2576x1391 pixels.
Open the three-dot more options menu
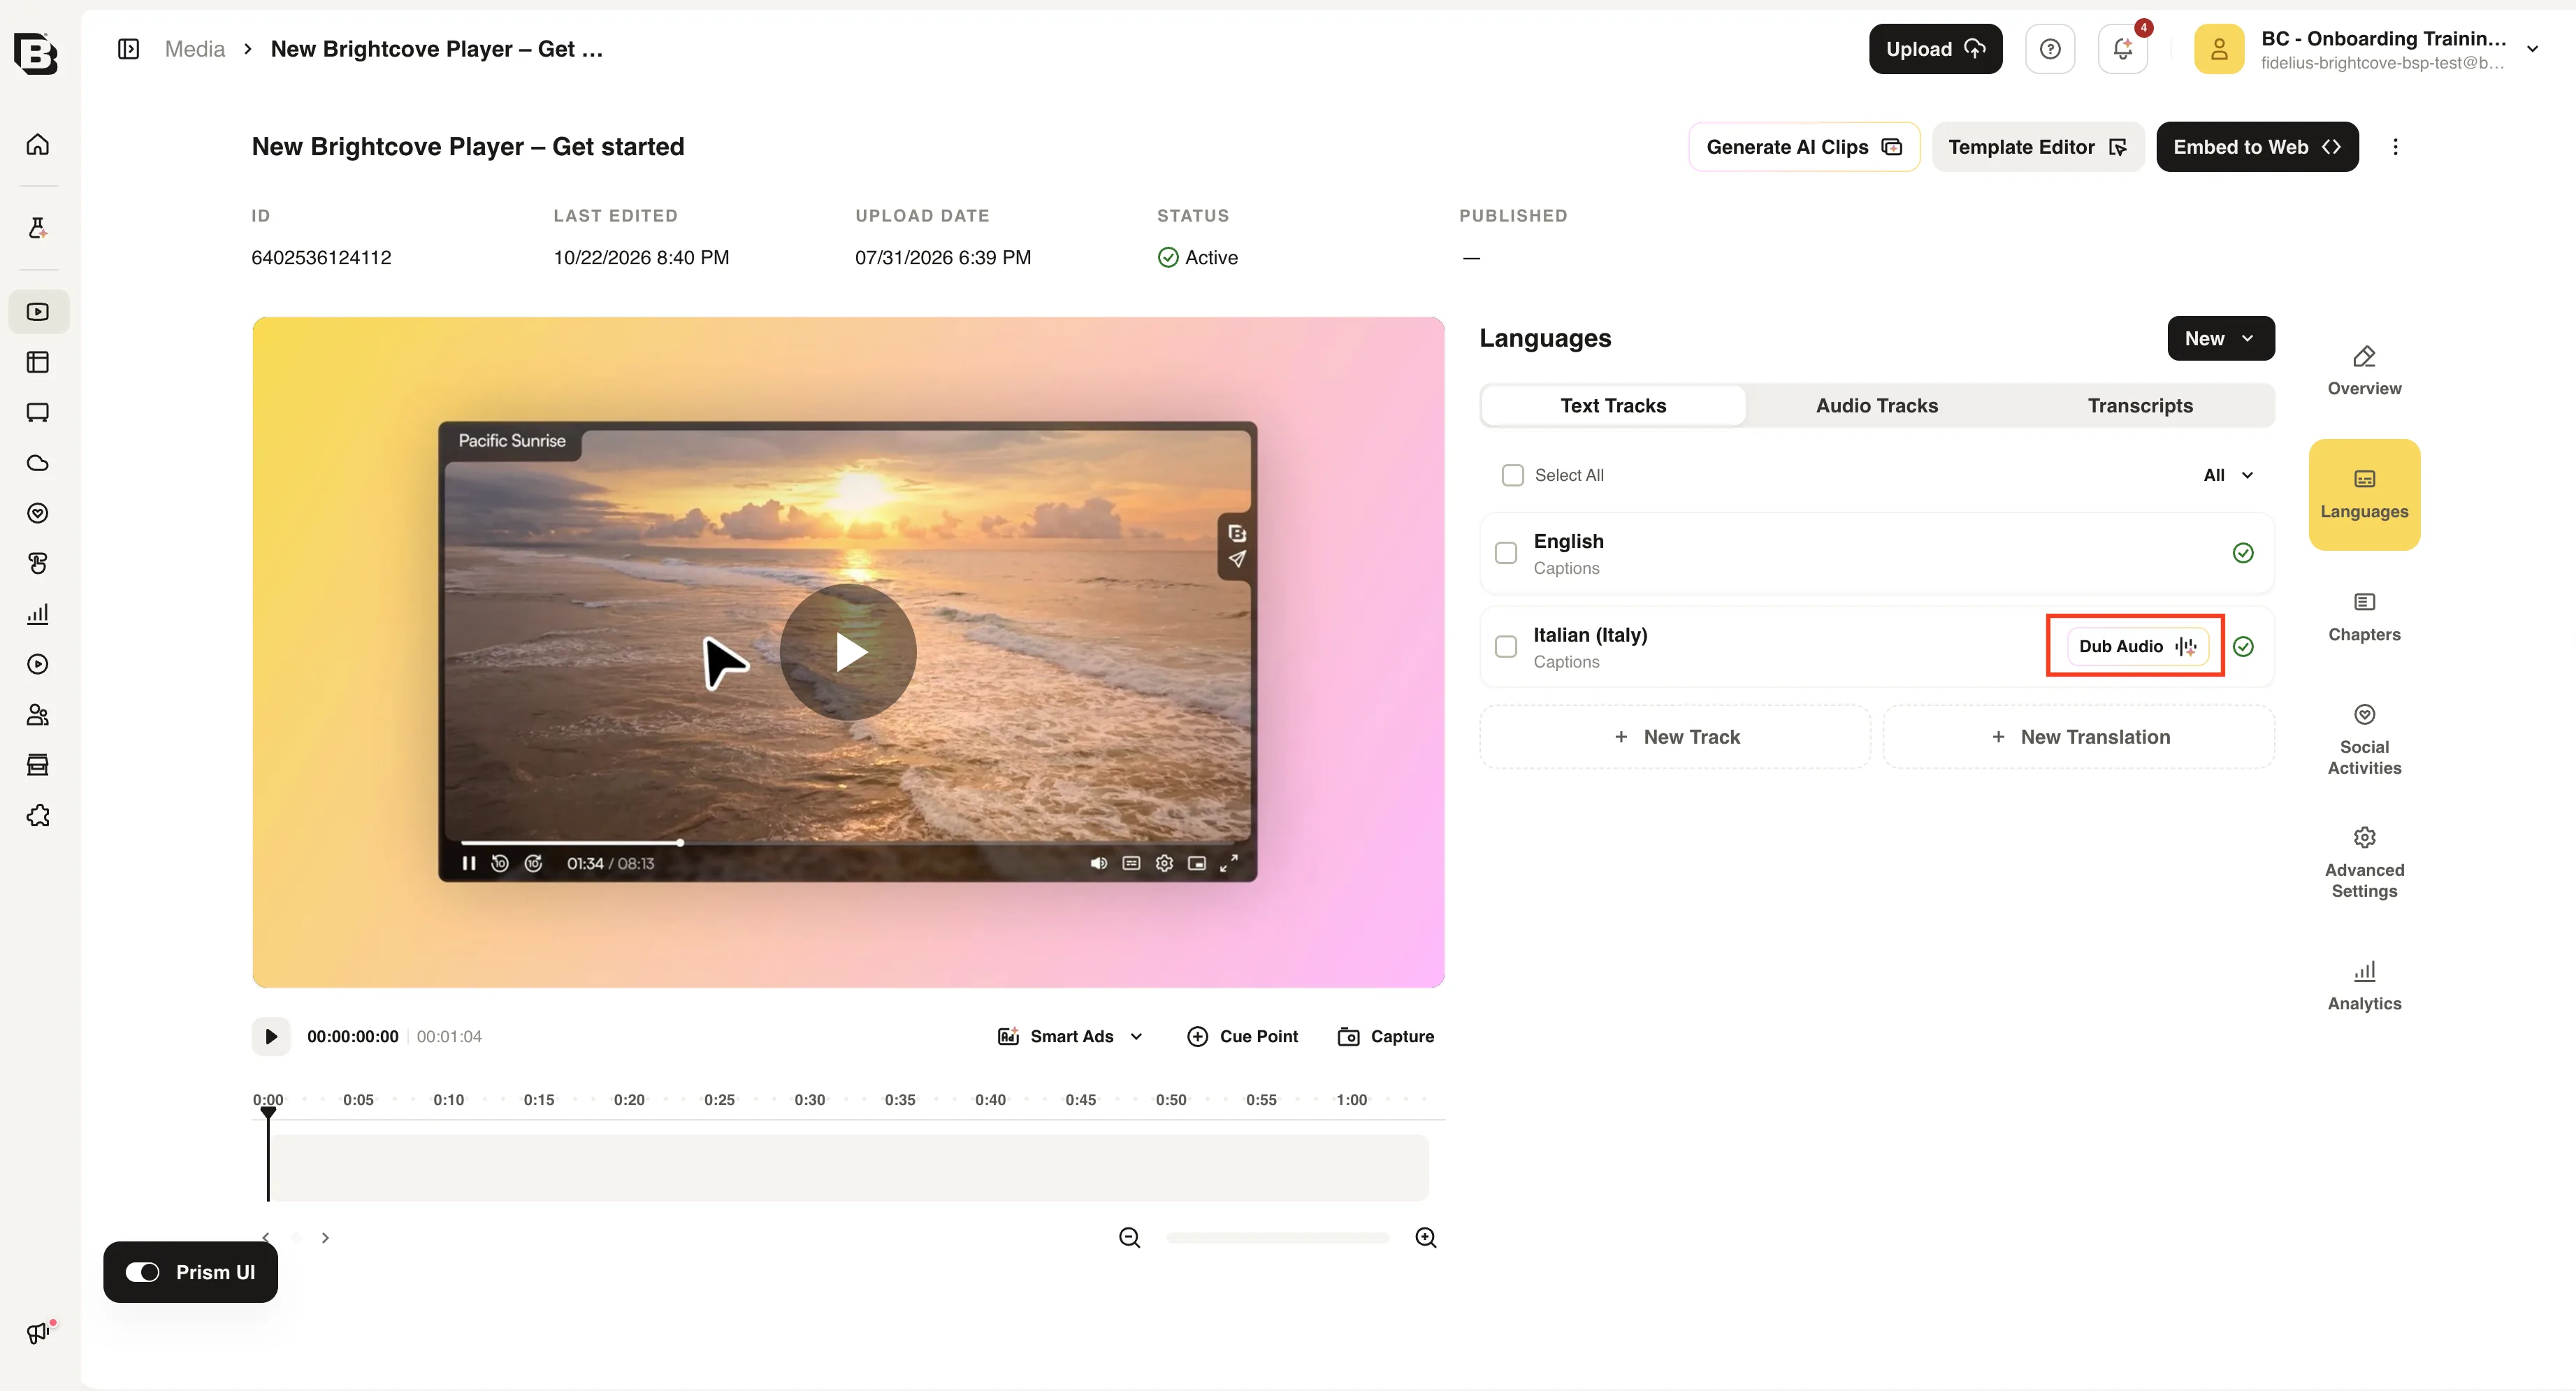point(2395,147)
